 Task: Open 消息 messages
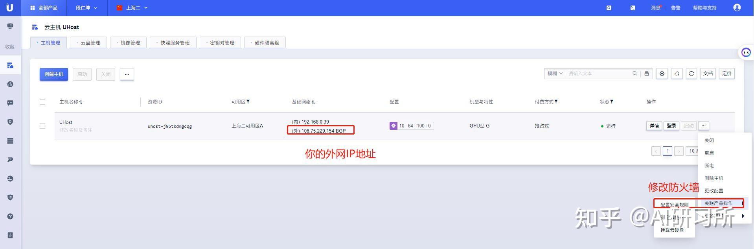tap(656, 8)
